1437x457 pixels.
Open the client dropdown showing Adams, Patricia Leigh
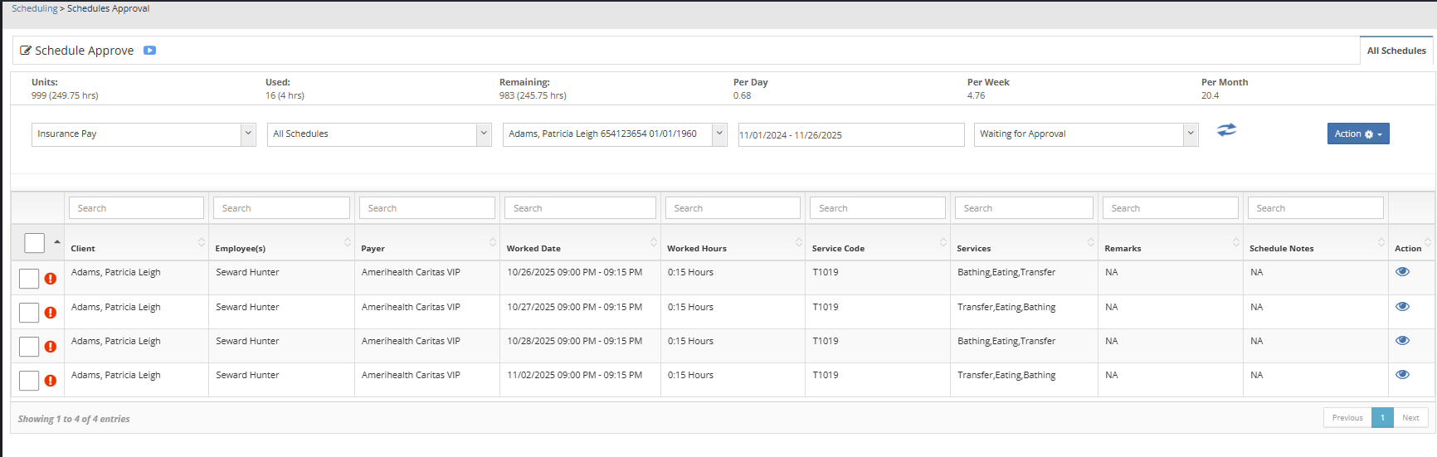614,134
